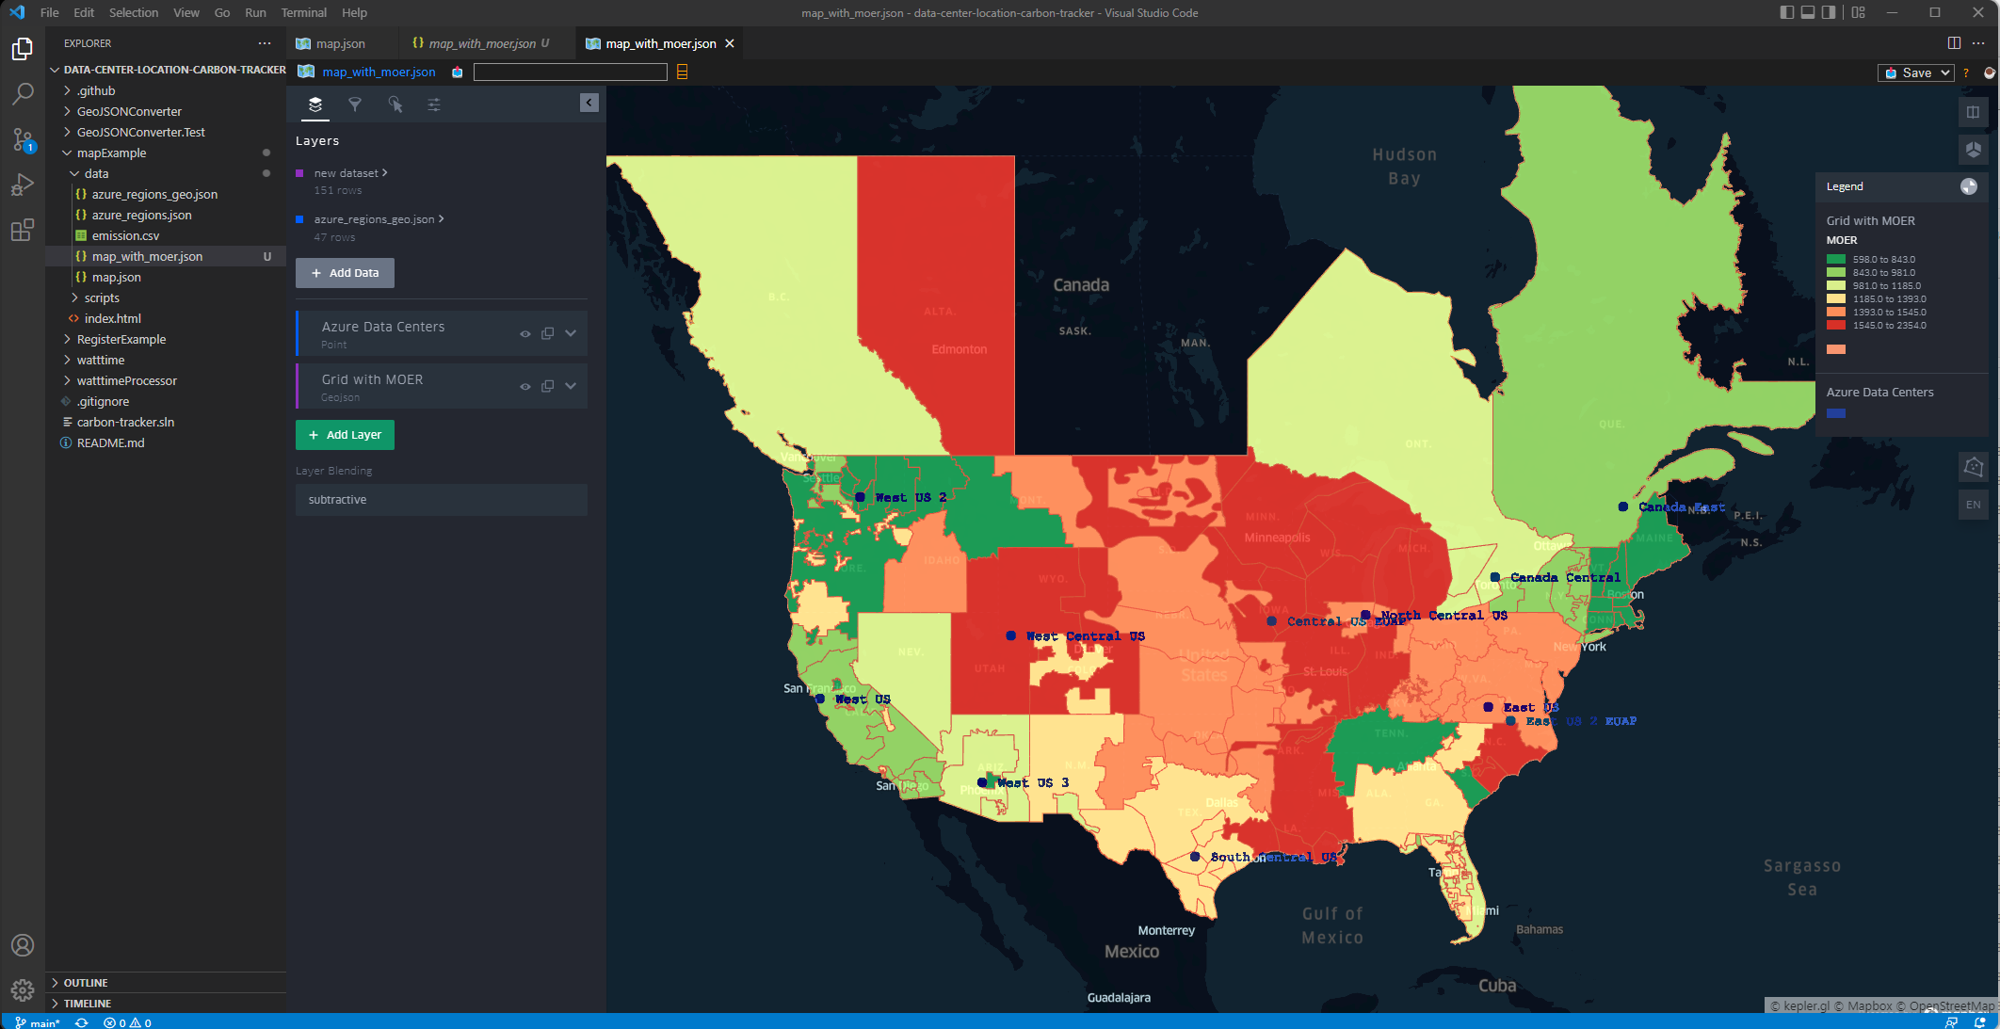The height and width of the screenshot is (1029, 2000).
Task: Collapse the kepler.gl side panel
Action: (589, 103)
